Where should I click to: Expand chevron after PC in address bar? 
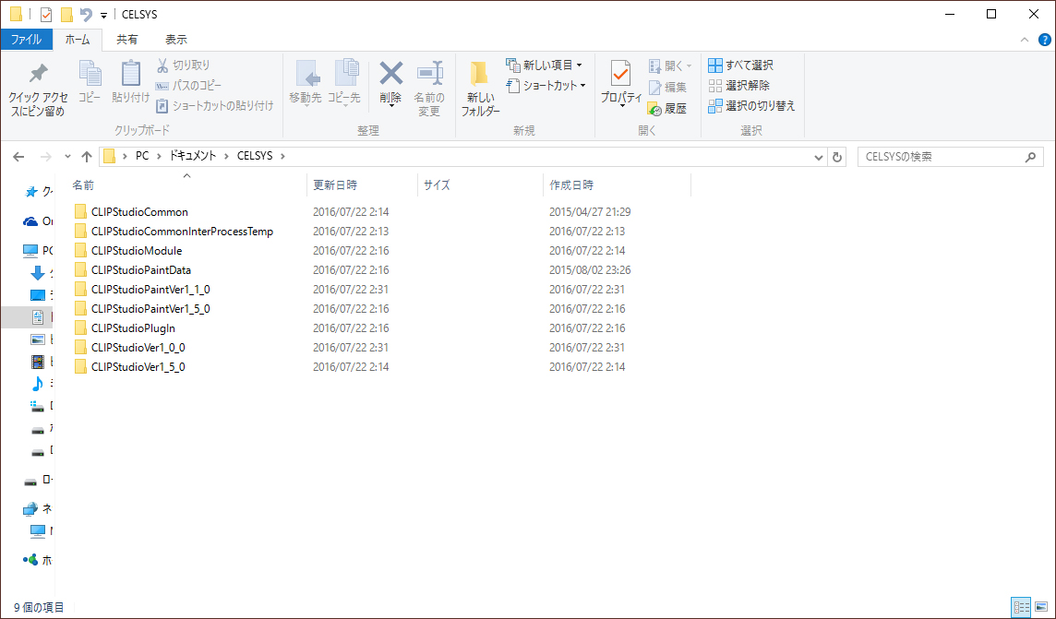pos(159,156)
